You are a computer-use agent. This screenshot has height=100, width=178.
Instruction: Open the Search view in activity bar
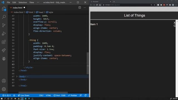(x=4, y=17)
